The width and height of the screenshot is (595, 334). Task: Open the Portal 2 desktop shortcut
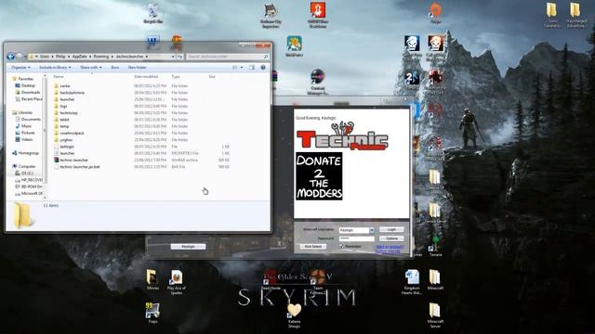pos(412,80)
